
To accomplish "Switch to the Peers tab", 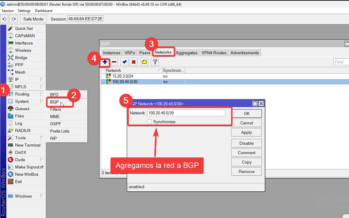I will point(145,53).
